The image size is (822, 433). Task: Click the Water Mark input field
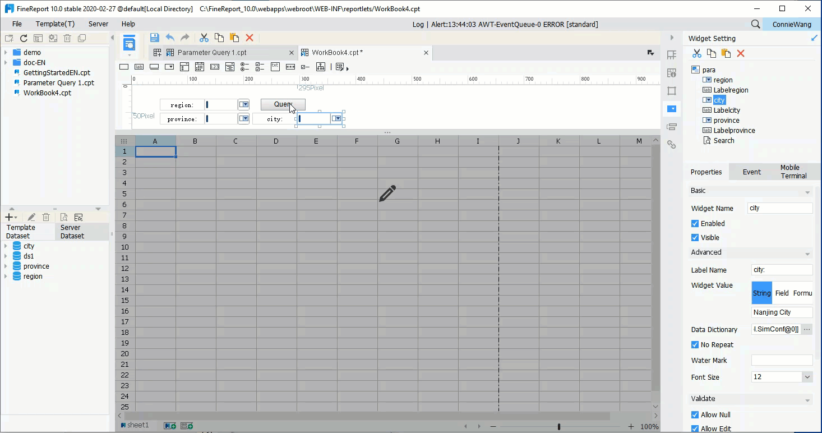point(782,360)
